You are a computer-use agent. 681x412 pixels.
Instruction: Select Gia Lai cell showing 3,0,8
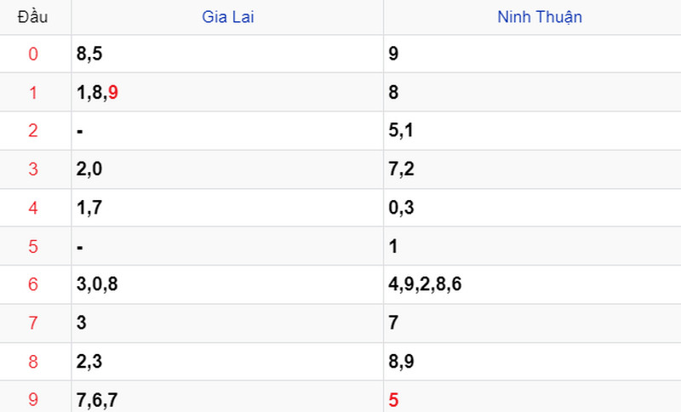(x=227, y=284)
